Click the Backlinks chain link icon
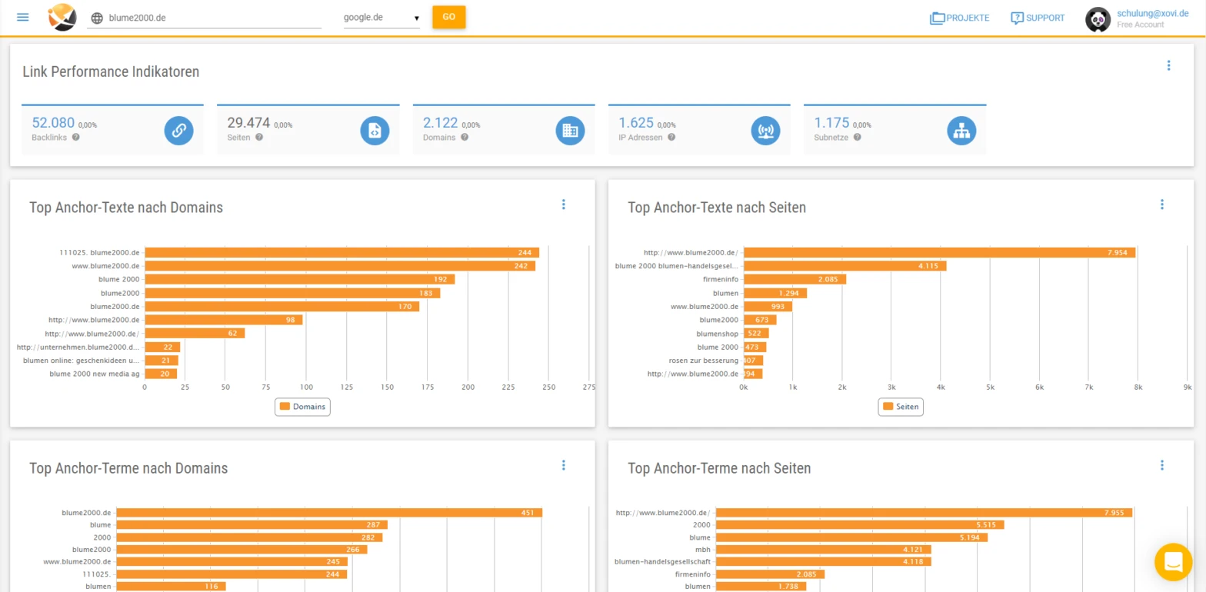 (178, 130)
